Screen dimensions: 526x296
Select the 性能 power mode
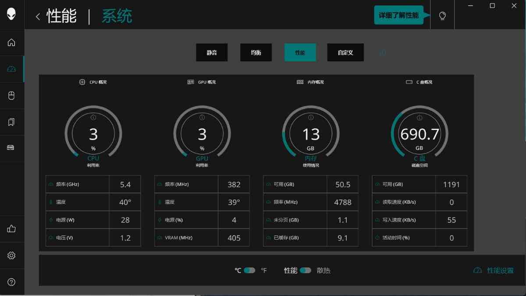coord(300,53)
